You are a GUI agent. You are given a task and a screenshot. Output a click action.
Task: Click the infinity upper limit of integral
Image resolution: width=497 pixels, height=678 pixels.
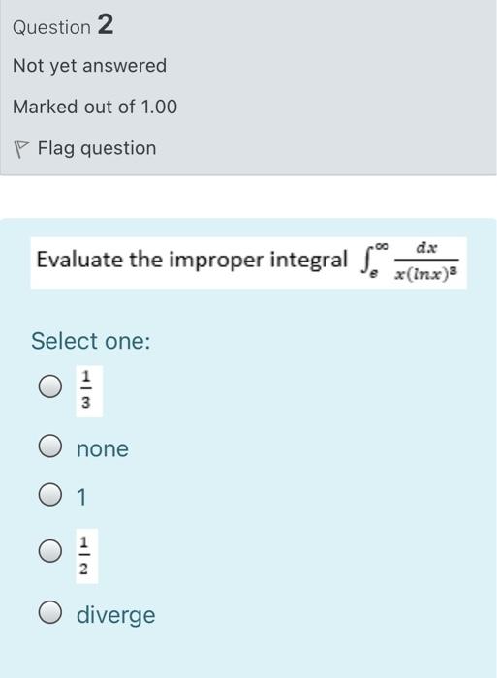[x=382, y=246]
